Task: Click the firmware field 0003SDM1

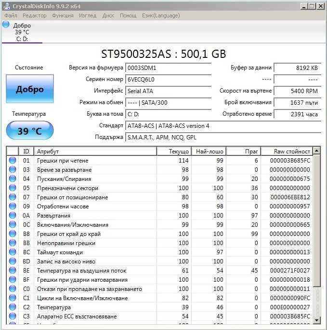Action: pos(168,68)
